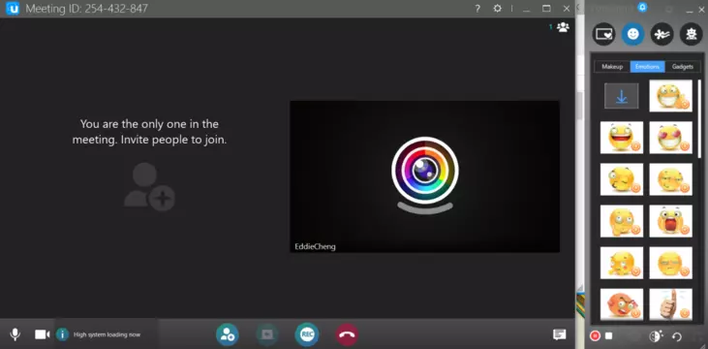The width and height of the screenshot is (708, 349).
Task: Apply the heart-eyes emoji effect
Action: coord(670,138)
